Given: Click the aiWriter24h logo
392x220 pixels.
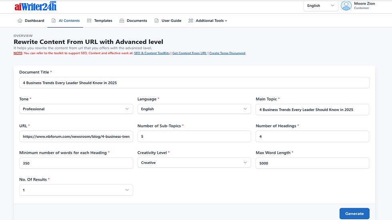Looking at the screenshot, I should (35, 6).
